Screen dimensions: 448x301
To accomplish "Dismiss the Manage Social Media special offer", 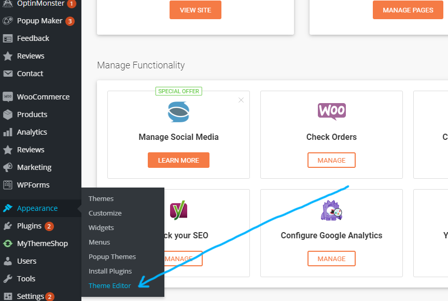I will [x=241, y=100].
